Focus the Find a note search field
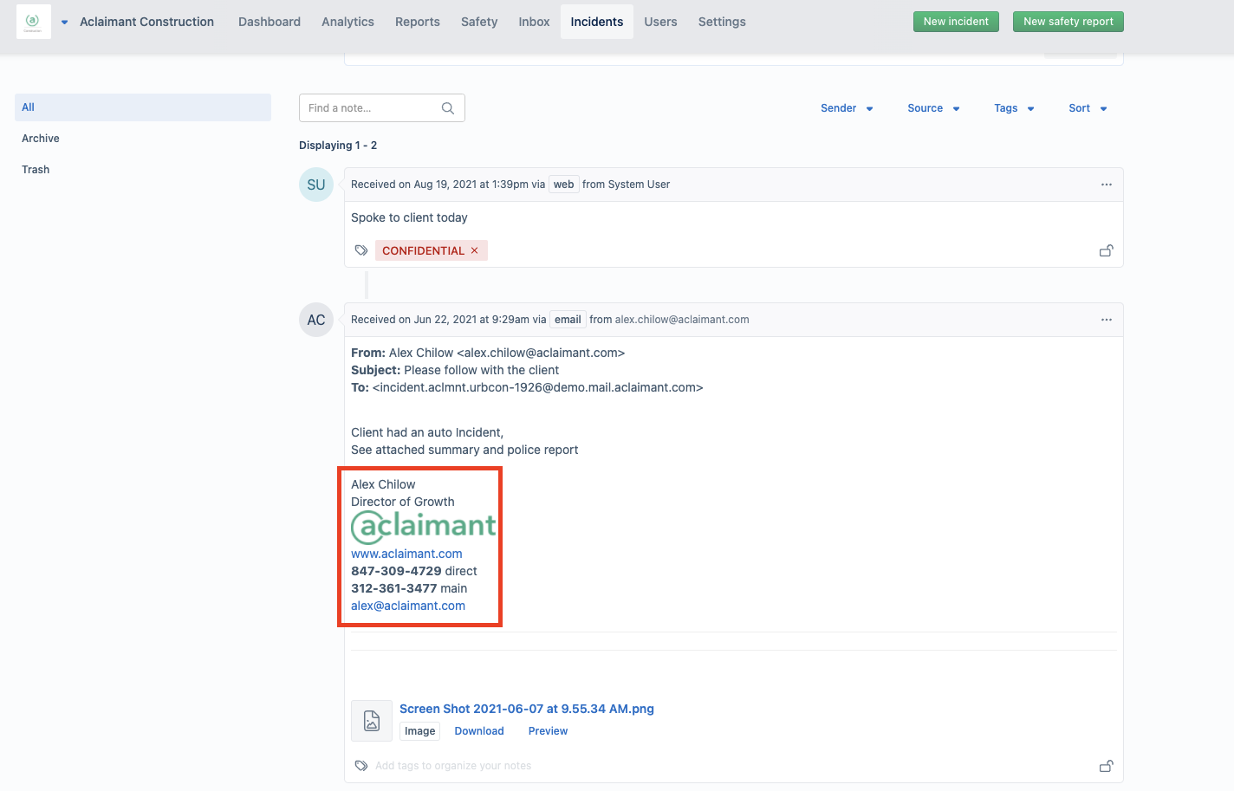1234x791 pixels. pyautogui.click(x=382, y=108)
